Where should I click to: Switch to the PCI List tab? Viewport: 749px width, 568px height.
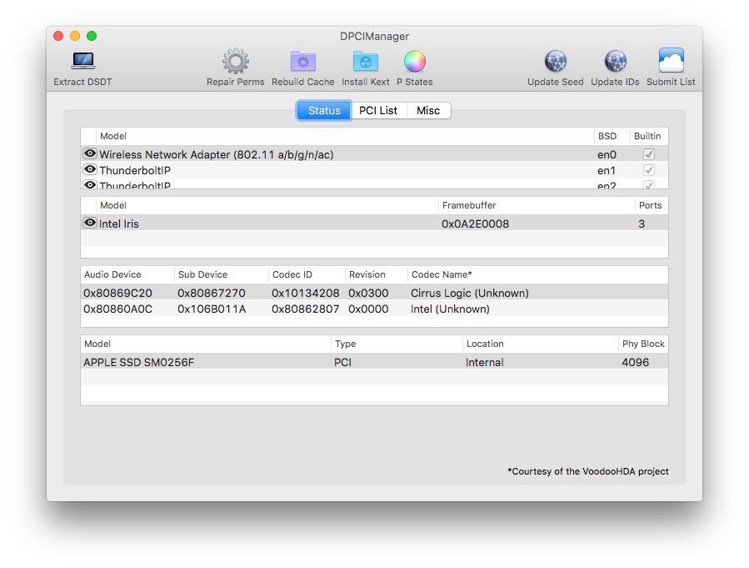pyautogui.click(x=377, y=110)
